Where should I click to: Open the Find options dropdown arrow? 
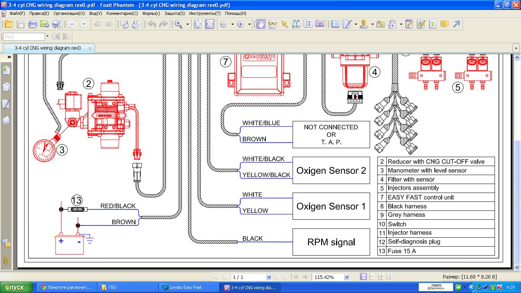click(x=47, y=37)
